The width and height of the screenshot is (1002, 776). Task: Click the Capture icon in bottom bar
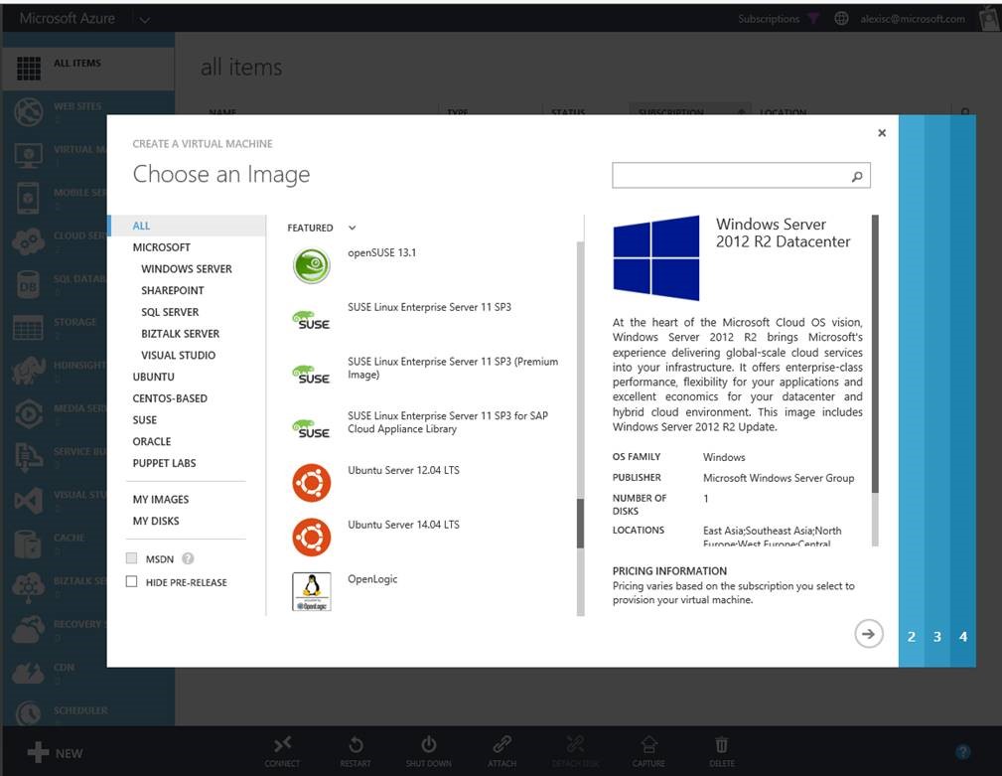pyautogui.click(x=648, y=744)
